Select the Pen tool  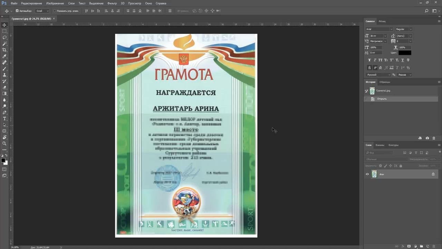(4, 112)
